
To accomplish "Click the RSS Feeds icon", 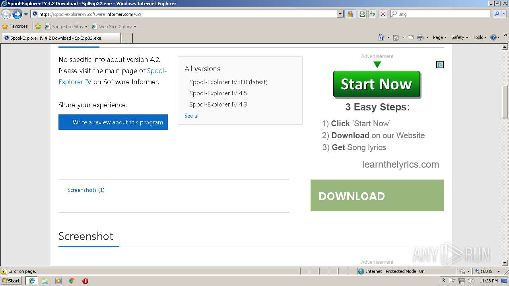I will 396,37.
